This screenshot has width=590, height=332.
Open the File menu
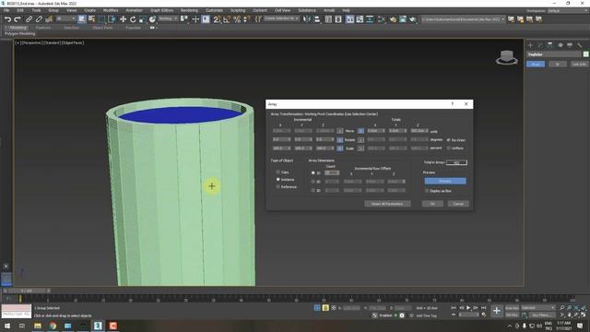pyautogui.click(x=6, y=10)
